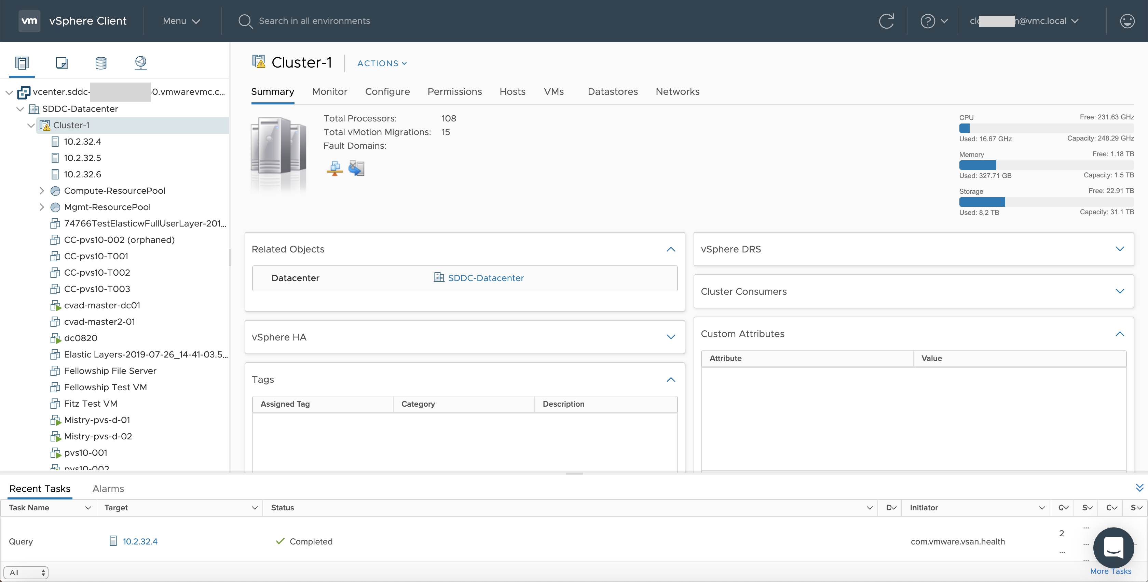Select Alarms tab in the bottom panel

click(108, 489)
